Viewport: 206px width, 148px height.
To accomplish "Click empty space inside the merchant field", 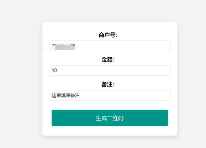I will click(x=134, y=46).
